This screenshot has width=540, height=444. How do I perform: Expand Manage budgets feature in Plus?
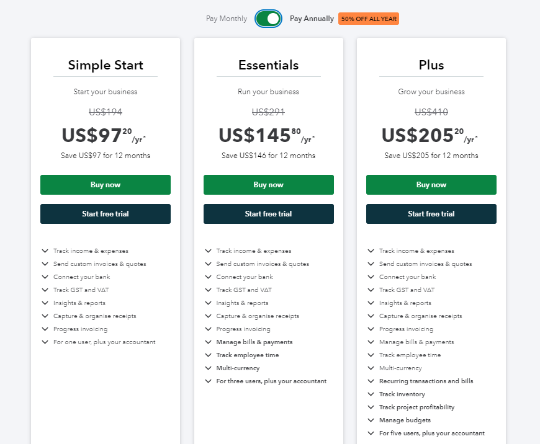[371, 420]
